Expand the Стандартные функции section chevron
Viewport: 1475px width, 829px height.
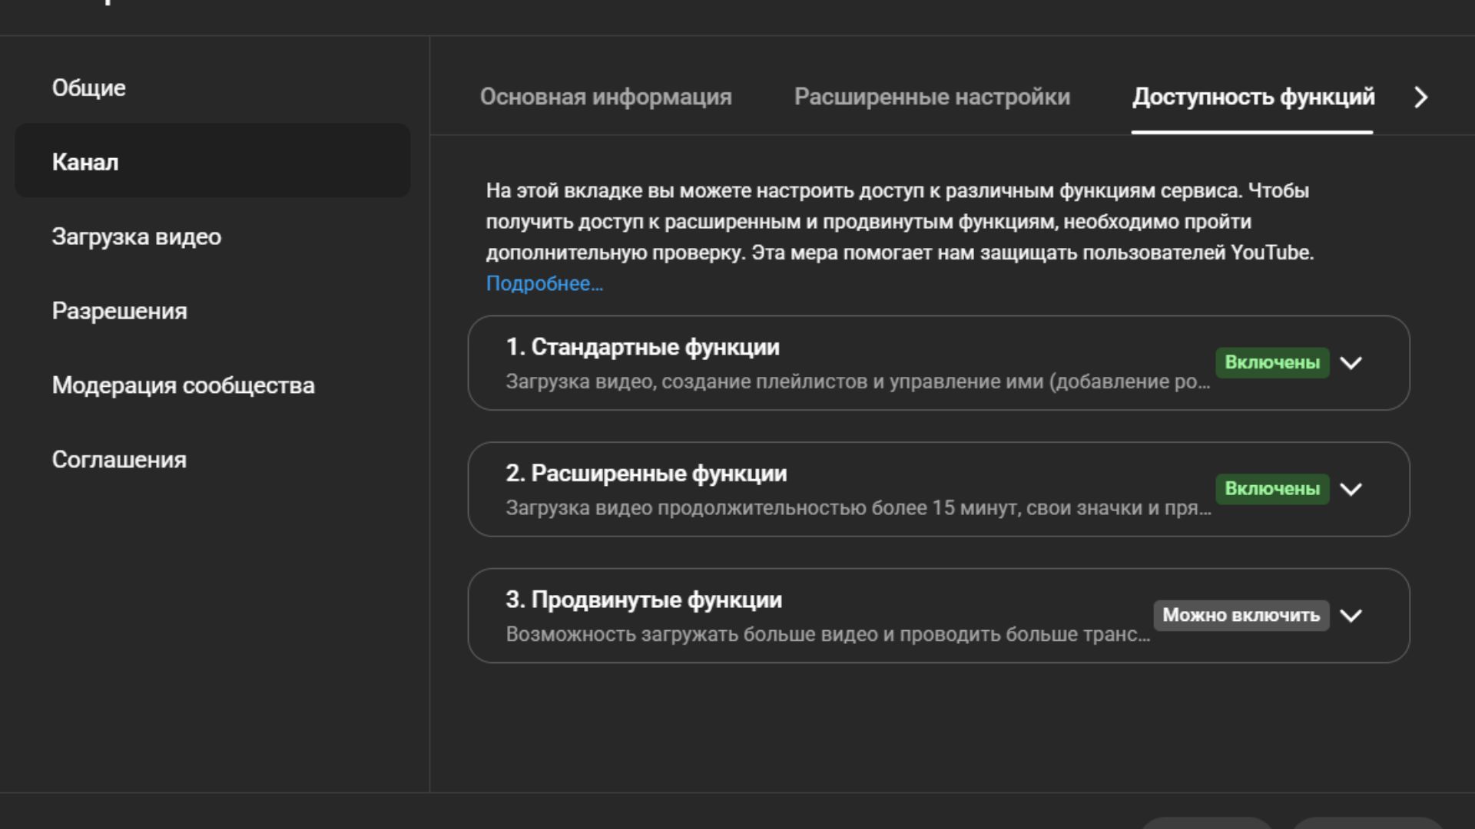coord(1351,363)
